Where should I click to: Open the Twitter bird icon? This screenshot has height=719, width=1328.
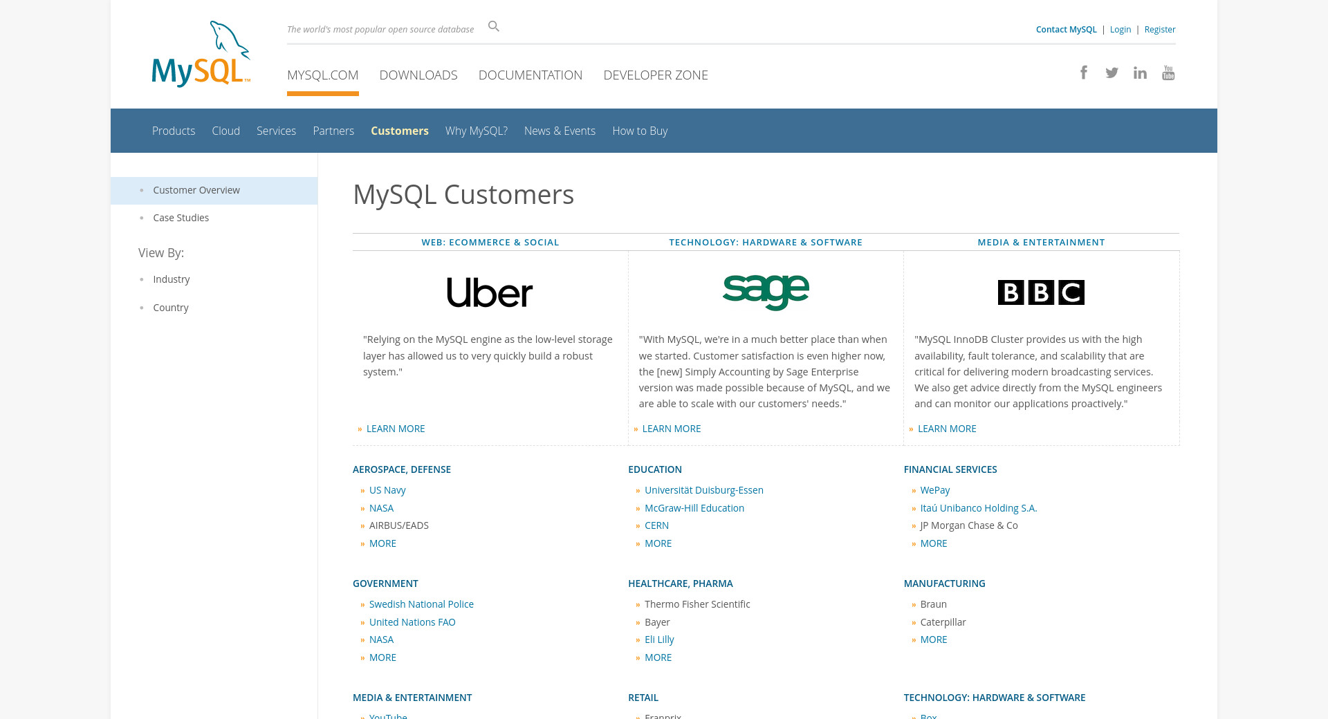[1112, 73]
